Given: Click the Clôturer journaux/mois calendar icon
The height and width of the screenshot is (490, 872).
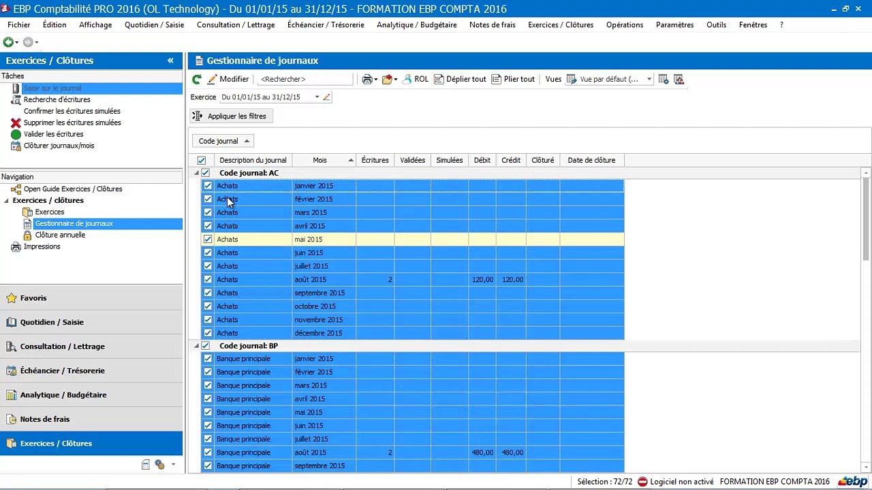Looking at the screenshot, I should point(16,146).
